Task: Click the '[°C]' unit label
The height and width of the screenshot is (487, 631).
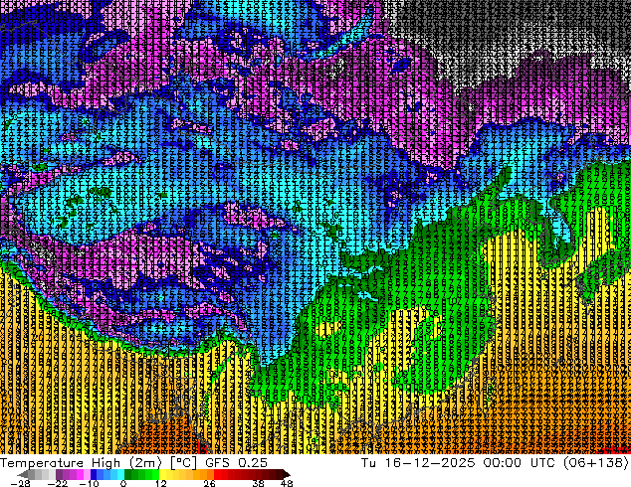Action: point(183,463)
